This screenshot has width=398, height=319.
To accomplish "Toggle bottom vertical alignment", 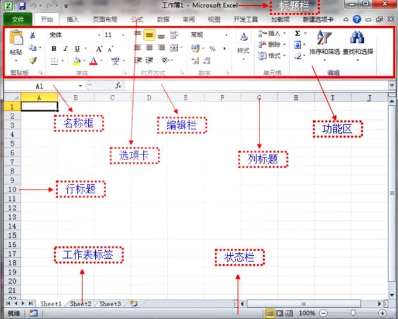I will (x=161, y=36).
